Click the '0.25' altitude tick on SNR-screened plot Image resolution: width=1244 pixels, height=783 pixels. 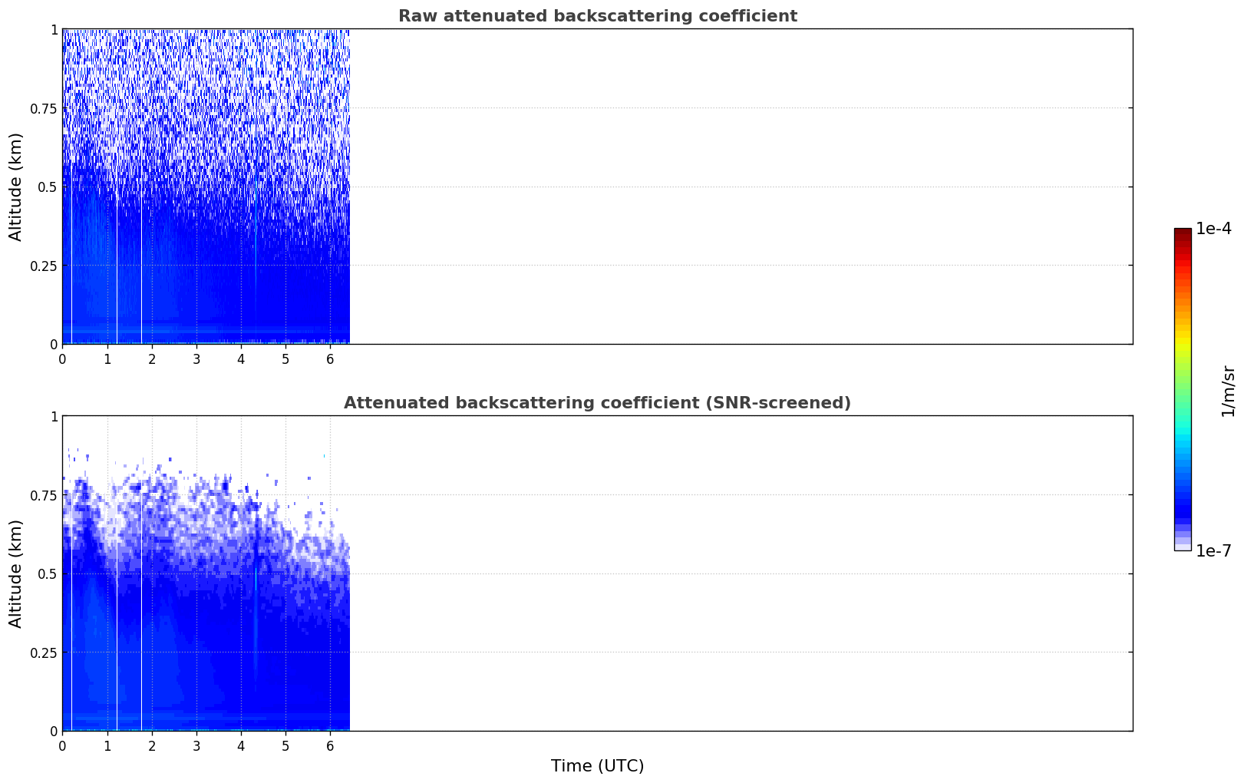(x=44, y=652)
